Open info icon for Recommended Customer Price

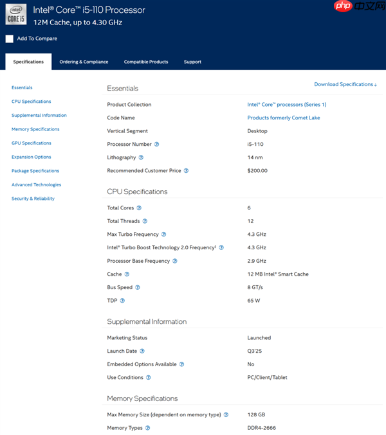point(186,171)
